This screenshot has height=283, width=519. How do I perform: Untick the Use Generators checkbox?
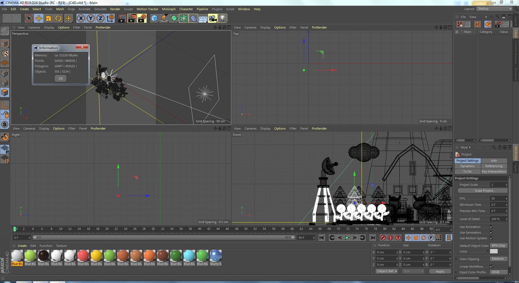[491, 233]
